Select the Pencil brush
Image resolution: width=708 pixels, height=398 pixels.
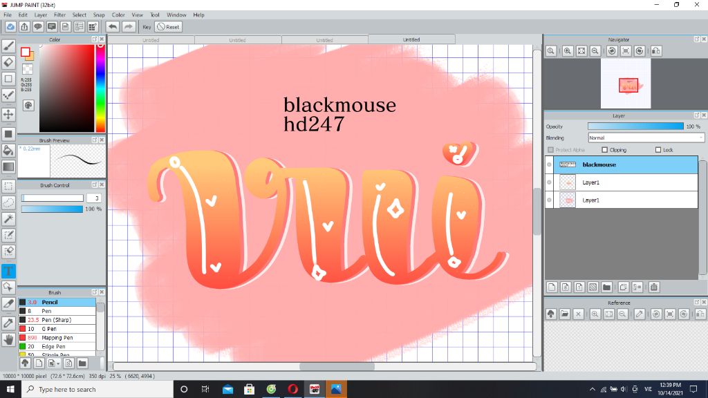coord(57,302)
